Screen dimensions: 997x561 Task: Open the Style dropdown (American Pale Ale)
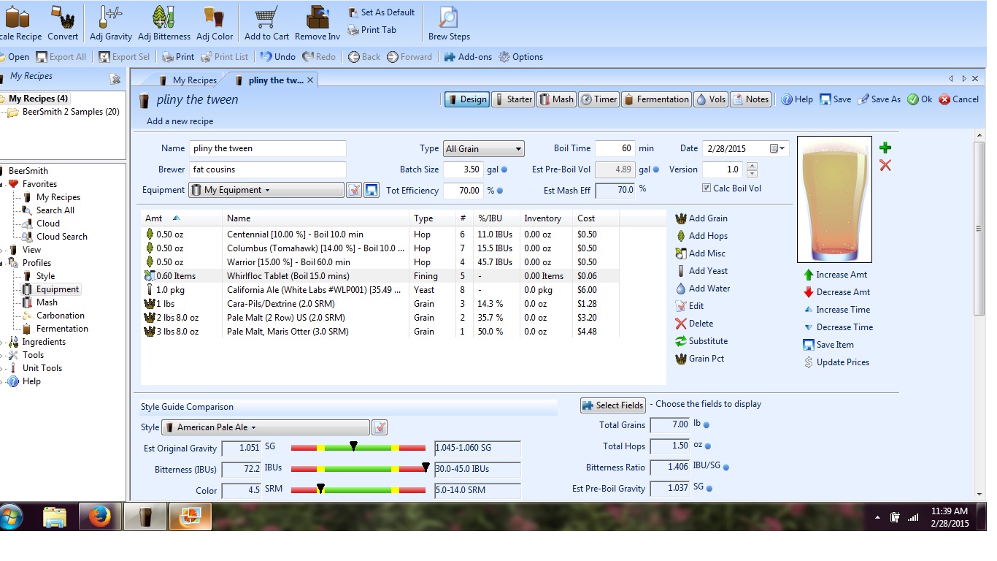coord(265,427)
